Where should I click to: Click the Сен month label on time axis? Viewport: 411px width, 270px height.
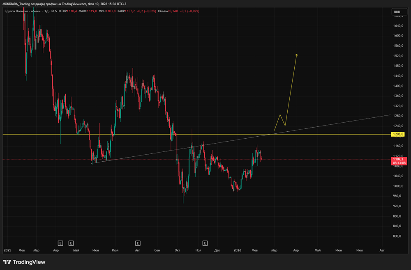click(x=157, y=250)
